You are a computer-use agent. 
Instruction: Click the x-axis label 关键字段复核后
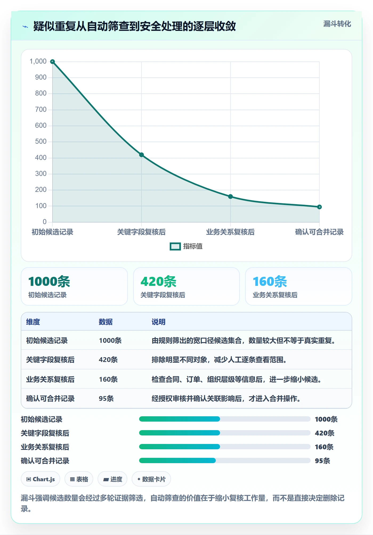[141, 232]
